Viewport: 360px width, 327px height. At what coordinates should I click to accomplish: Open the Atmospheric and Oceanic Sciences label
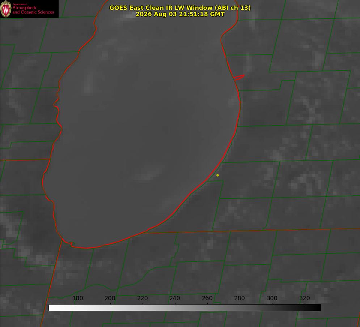click(33, 10)
